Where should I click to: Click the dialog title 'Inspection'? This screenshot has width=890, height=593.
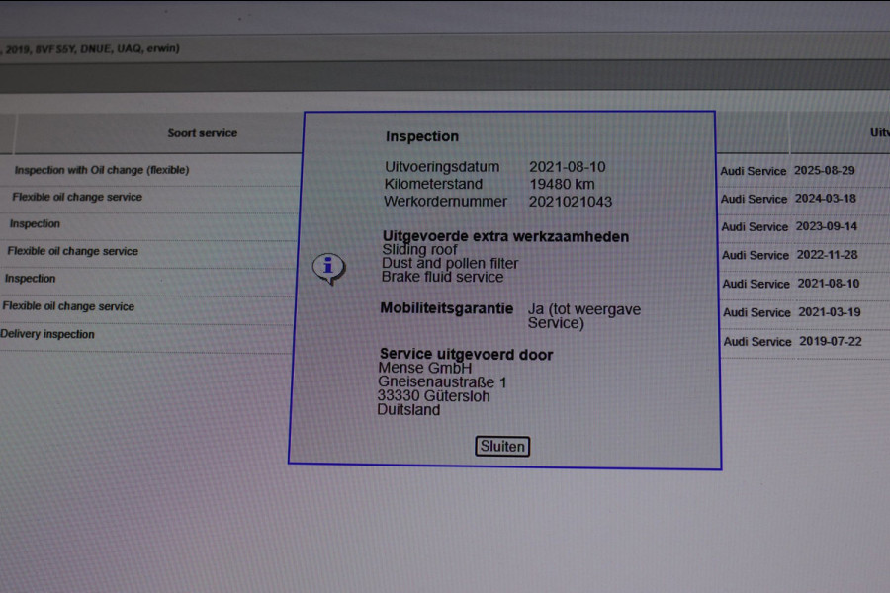(x=421, y=136)
